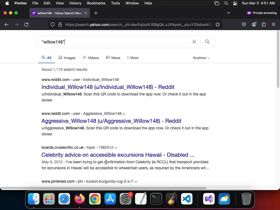Open the Tools menu
Screen dimensions: 280x210
point(115,3)
